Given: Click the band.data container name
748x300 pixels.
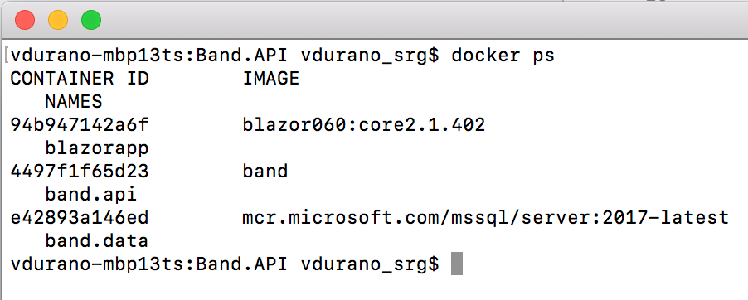Looking at the screenshot, I should (x=97, y=241).
